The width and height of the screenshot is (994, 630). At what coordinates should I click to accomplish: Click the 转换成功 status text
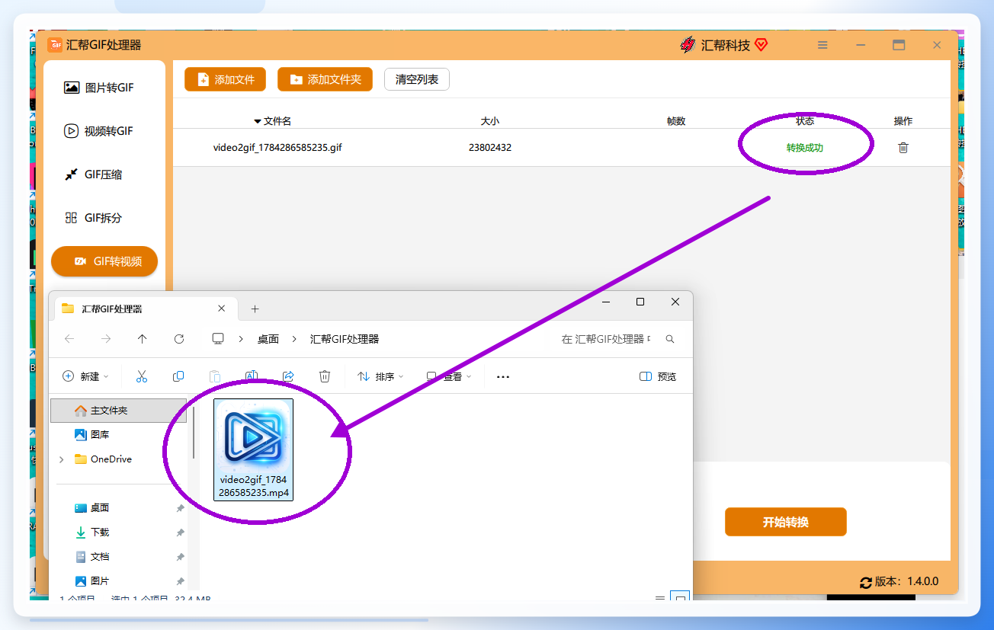805,148
